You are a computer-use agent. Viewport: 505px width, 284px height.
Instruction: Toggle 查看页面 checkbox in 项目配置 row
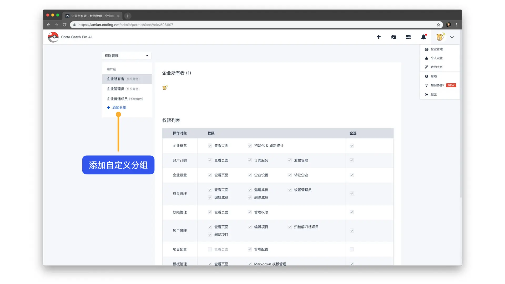(x=210, y=249)
